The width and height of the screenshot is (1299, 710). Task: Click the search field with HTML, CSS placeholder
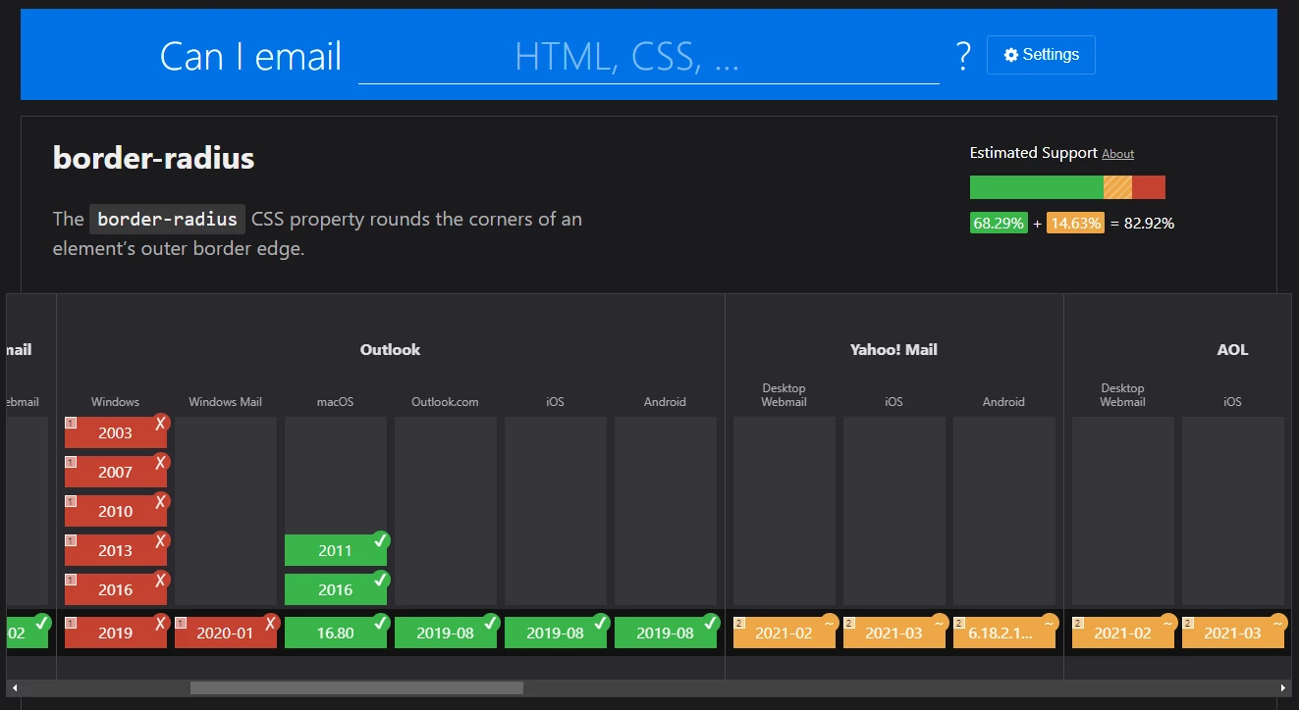648,58
